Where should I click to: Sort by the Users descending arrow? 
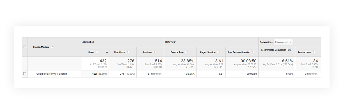[x=107, y=52]
